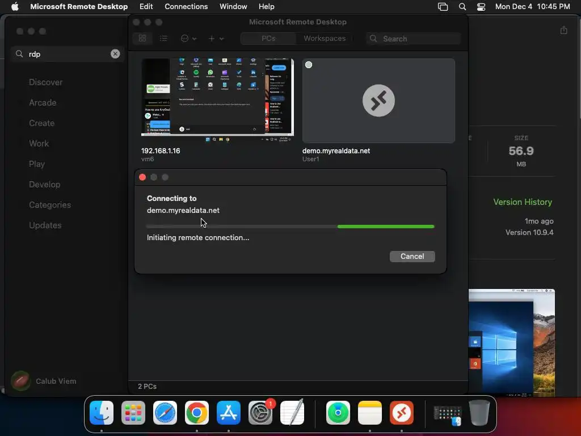
Task: Open the ellipsis options menu in toolbar
Action: tap(188, 39)
